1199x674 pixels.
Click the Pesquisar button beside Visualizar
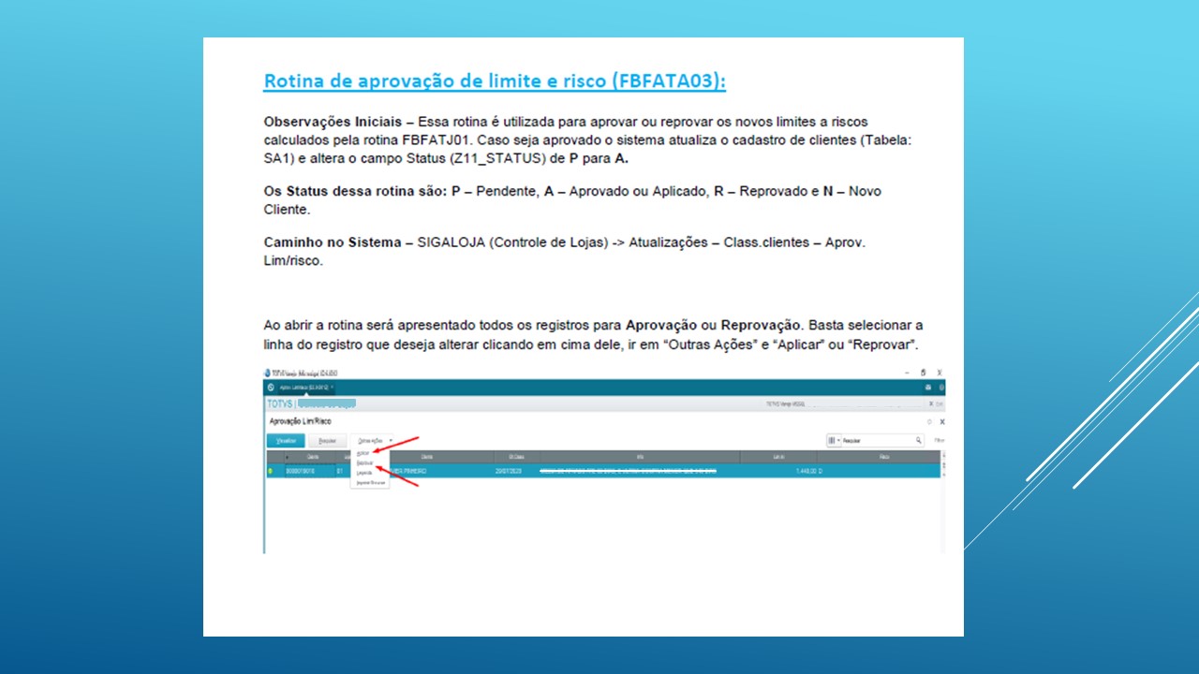[327, 441]
